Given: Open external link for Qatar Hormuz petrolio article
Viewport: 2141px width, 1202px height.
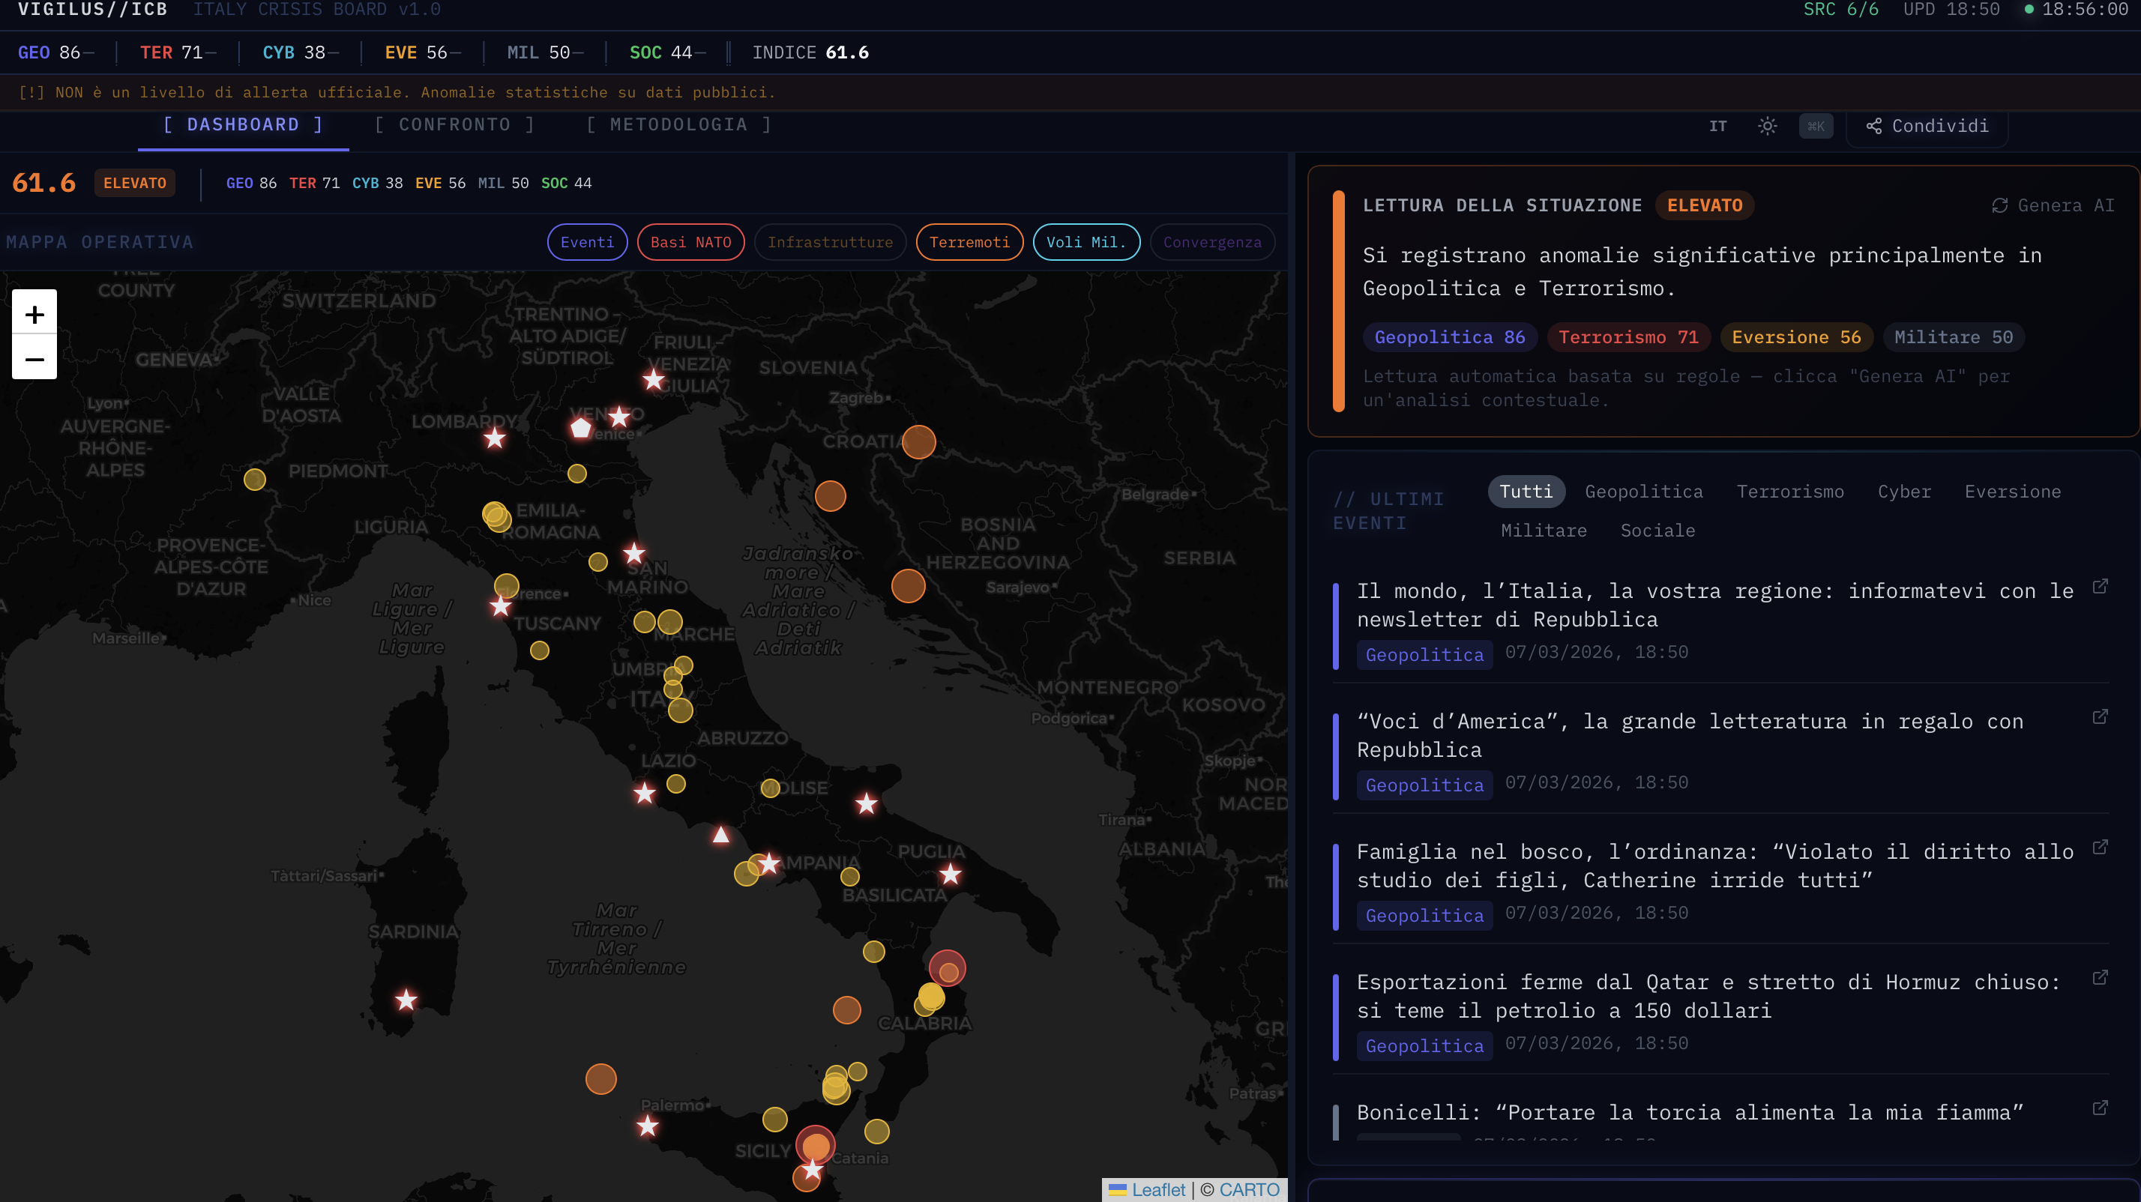Looking at the screenshot, I should pyautogui.click(x=2100, y=978).
